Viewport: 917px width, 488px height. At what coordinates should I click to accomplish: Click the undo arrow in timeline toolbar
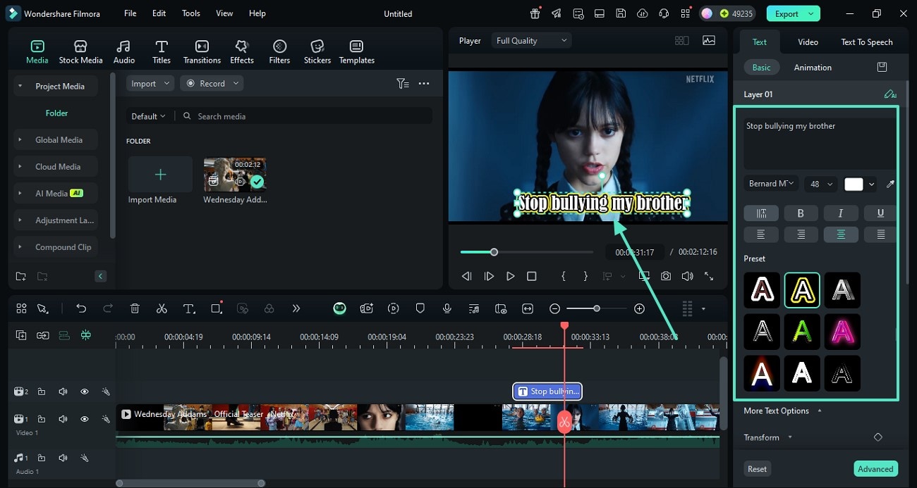tap(81, 308)
